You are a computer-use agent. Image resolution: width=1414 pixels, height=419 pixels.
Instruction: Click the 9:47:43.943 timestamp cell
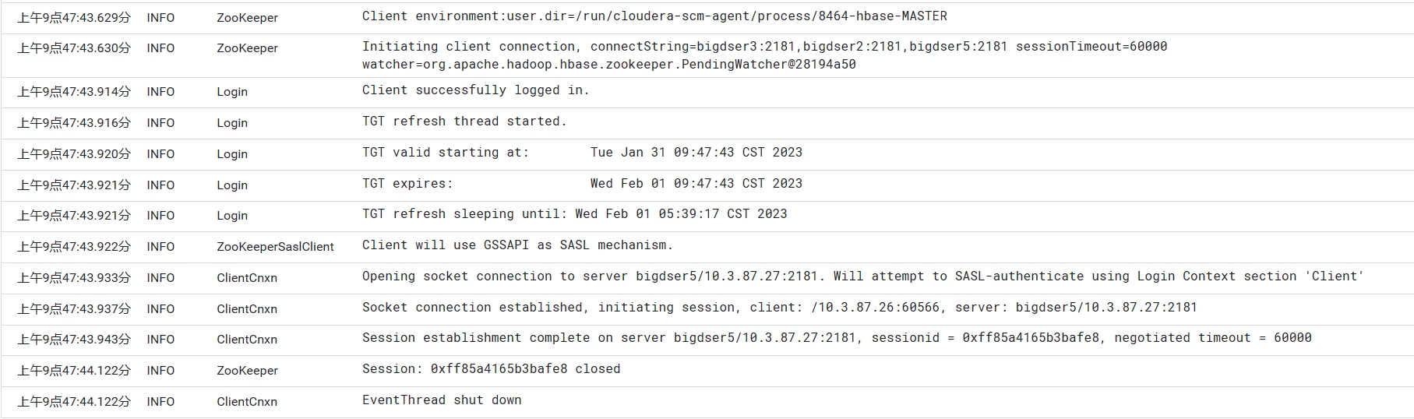(x=74, y=340)
